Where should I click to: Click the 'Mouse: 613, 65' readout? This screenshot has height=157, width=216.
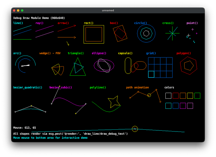(x=25, y=128)
